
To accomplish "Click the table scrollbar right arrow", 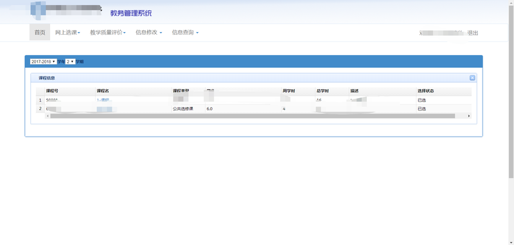I will (469, 116).
